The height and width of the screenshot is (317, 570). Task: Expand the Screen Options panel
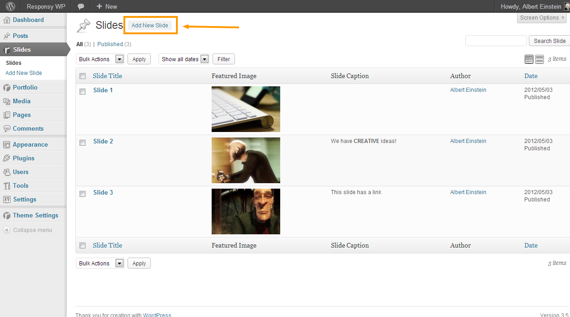coord(542,18)
